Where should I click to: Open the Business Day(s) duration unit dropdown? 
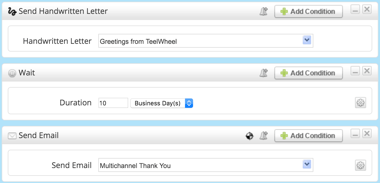click(x=162, y=103)
